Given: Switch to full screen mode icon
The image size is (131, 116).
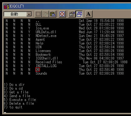Looking at the screenshot, I should click(x=62, y=14).
